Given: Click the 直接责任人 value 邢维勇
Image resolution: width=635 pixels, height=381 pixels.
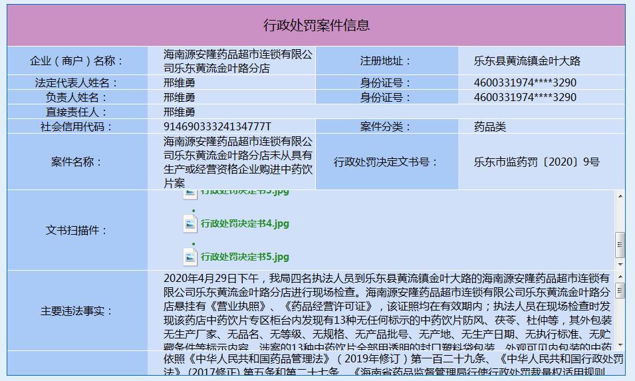Looking at the screenshot, I should pyautogui.click(x=180, y=112).
